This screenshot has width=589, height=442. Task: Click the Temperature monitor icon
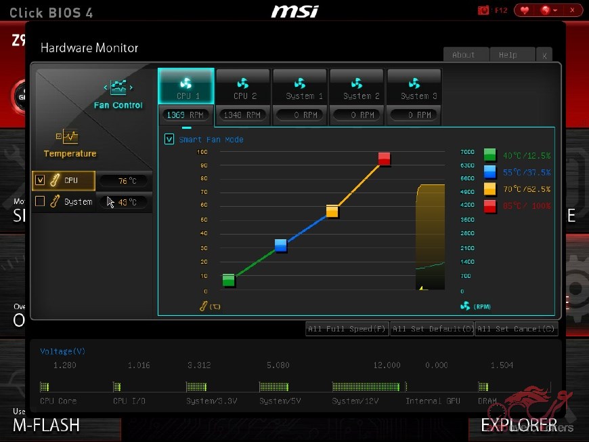[x=68, y=137]
